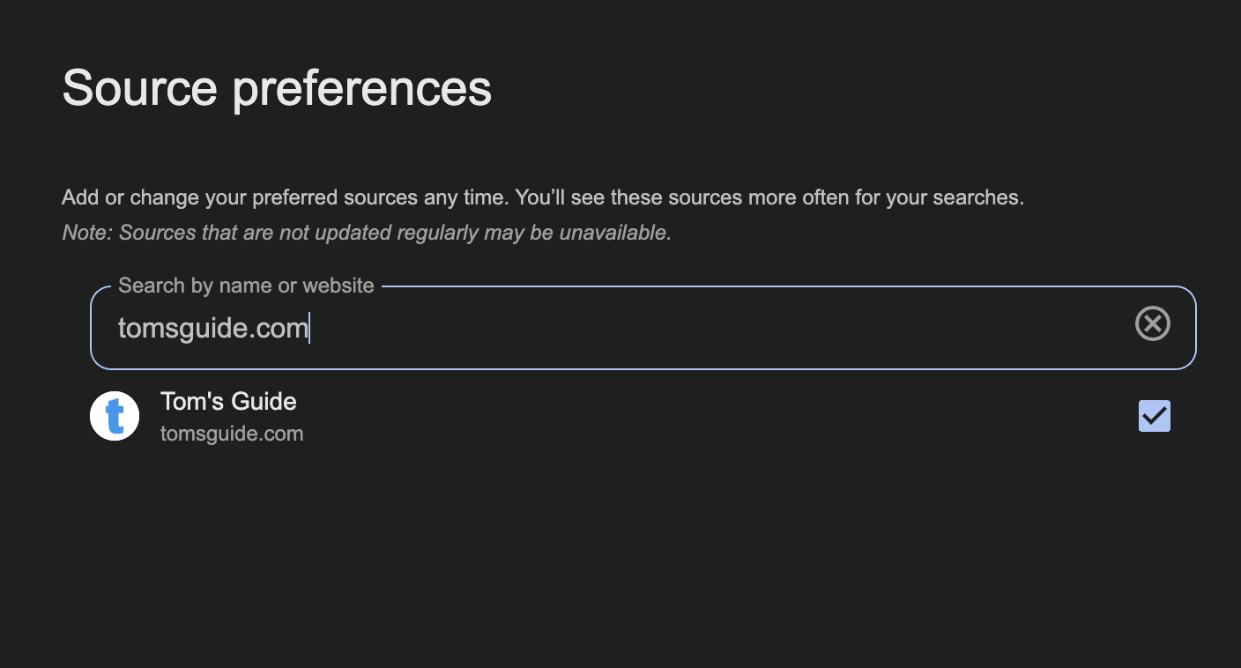This screenshot has width=1241, height=668.
Task: Clear the search field with the X icon
Action: [1152, 324]
